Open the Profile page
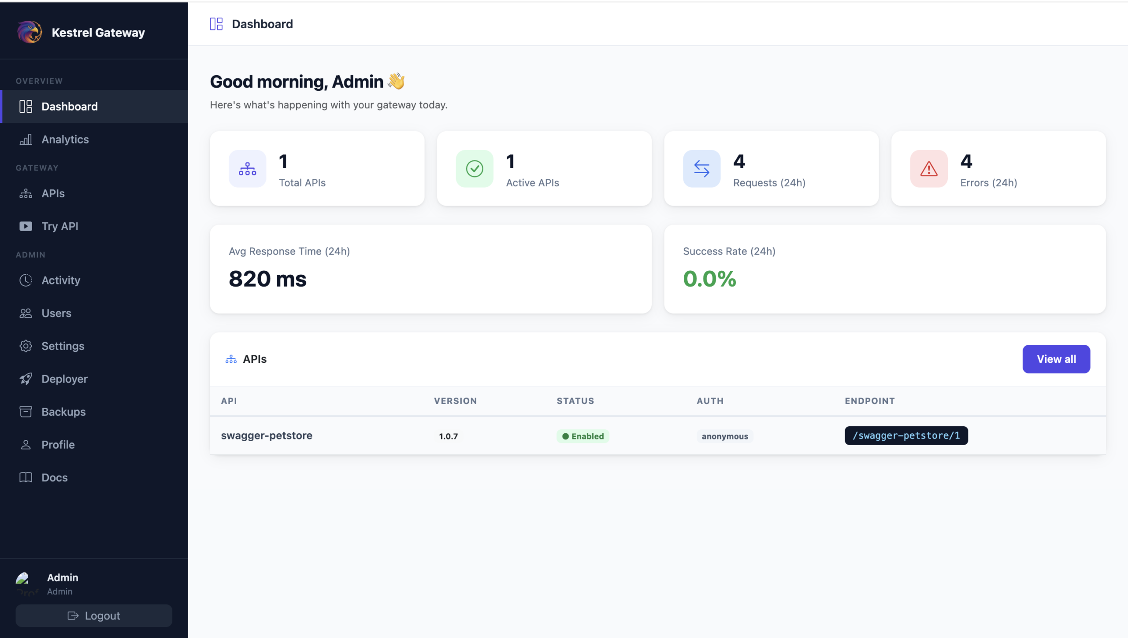The width and height of the screenshot is (1128, 638). tap(94, 445)
